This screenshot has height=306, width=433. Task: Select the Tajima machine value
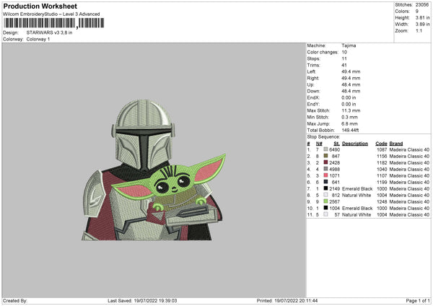[349, 45]
